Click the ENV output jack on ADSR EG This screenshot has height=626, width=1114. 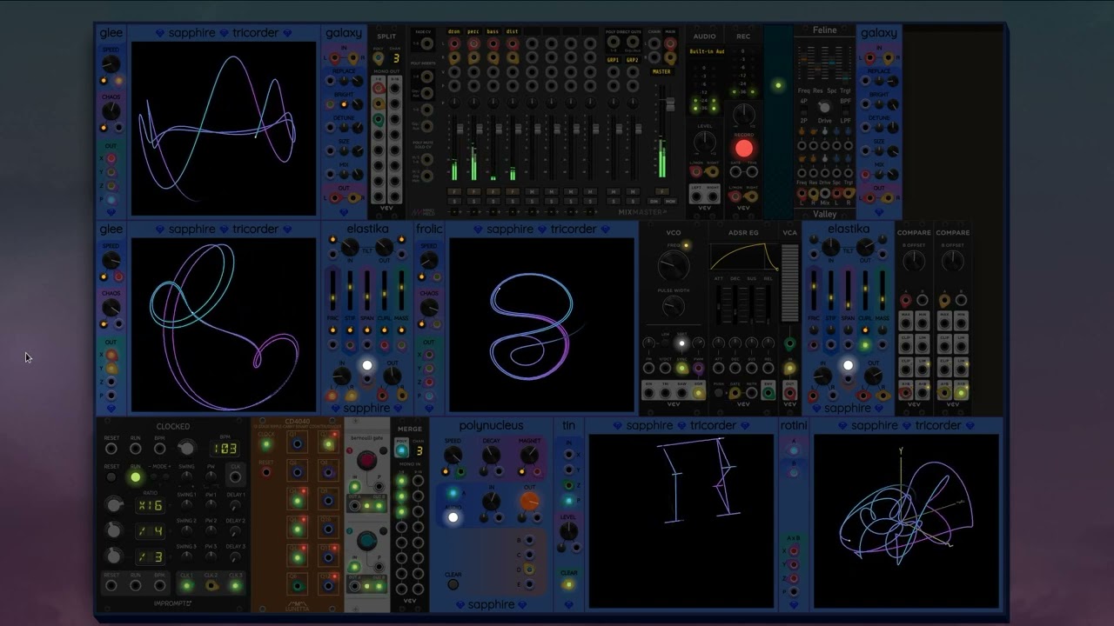click(768, 393)
